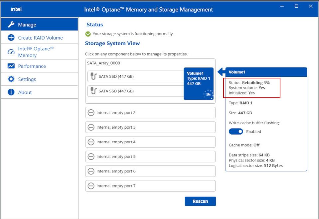The image size is (319, 219).
Task: Open the Performance menu item
Action: [32, 66]
